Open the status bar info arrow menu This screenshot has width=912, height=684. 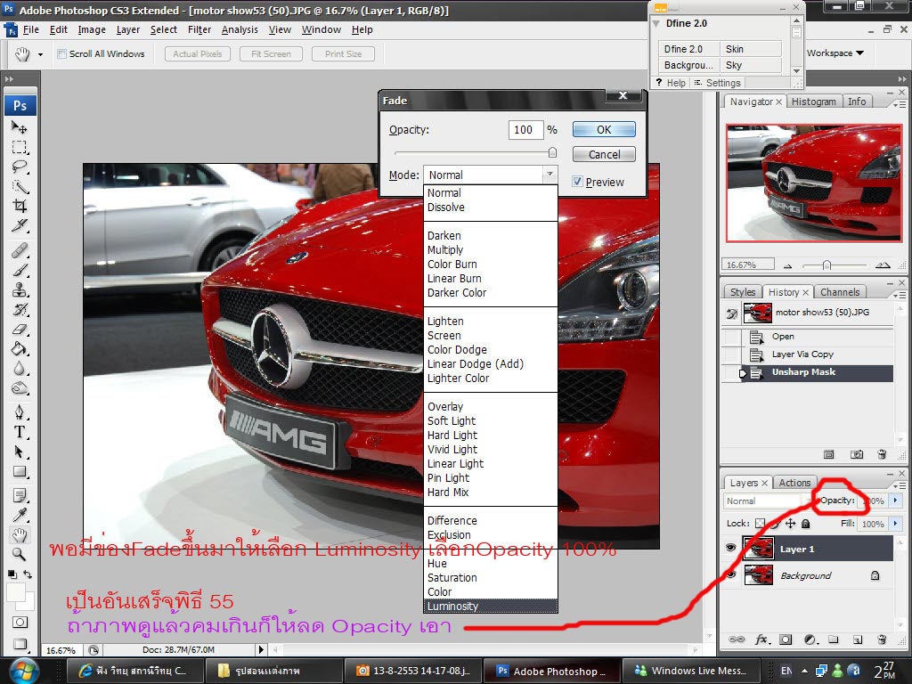coord(261,649)
